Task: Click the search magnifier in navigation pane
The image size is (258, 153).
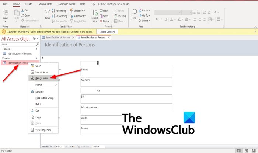Action: click(x=38, y=44)
